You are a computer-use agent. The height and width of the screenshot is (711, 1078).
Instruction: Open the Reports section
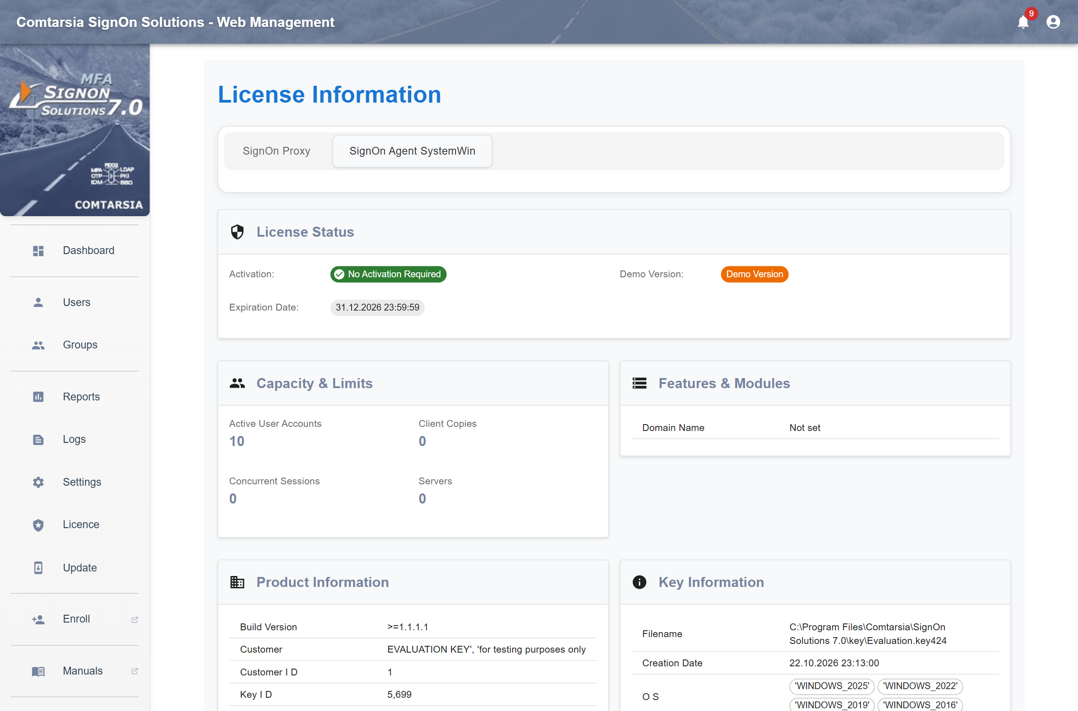pyautogui.click(x=75, y=397)
